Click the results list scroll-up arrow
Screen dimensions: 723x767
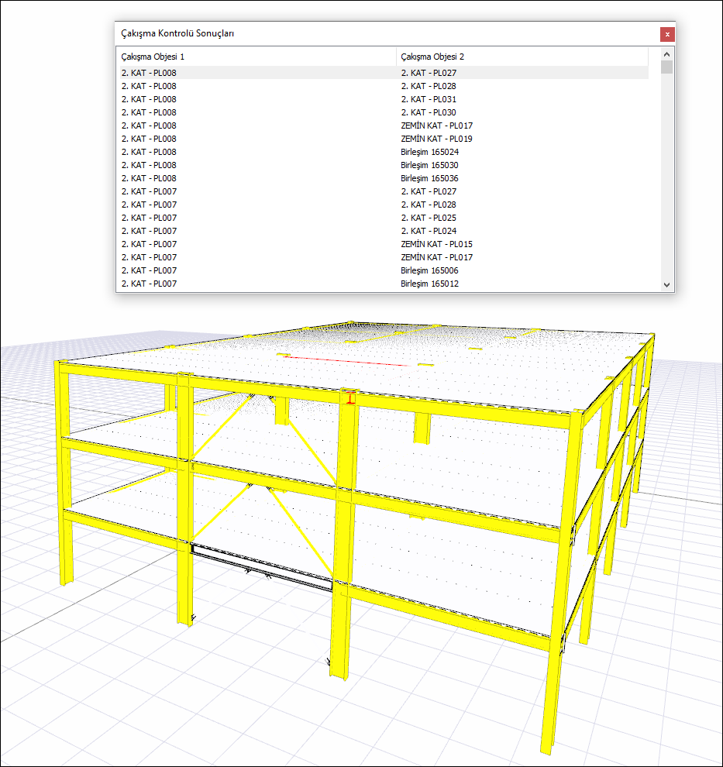tap(666, 53)
